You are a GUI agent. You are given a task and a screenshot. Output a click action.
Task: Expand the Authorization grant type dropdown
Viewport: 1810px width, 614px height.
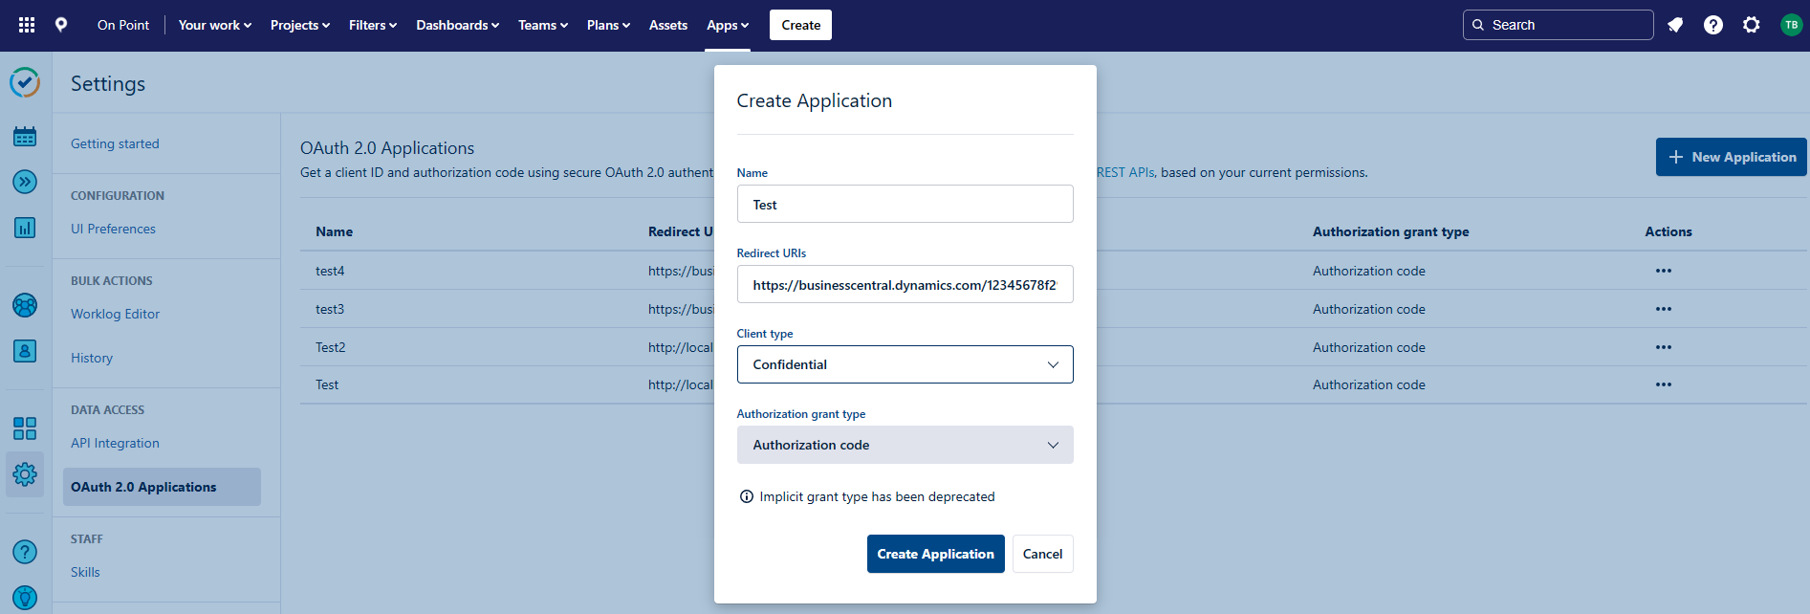click(905, 445)
